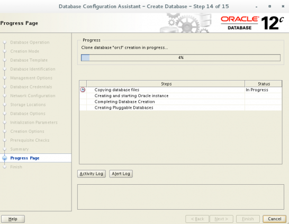Click the empty message text area at bottom
This screenshot has width=289, height=224.
pyautogui.click(x=180, y=197)
